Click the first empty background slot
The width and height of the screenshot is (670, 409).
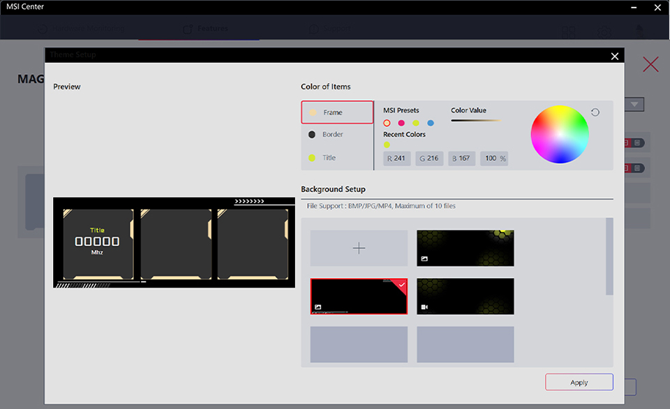(359, 345)
